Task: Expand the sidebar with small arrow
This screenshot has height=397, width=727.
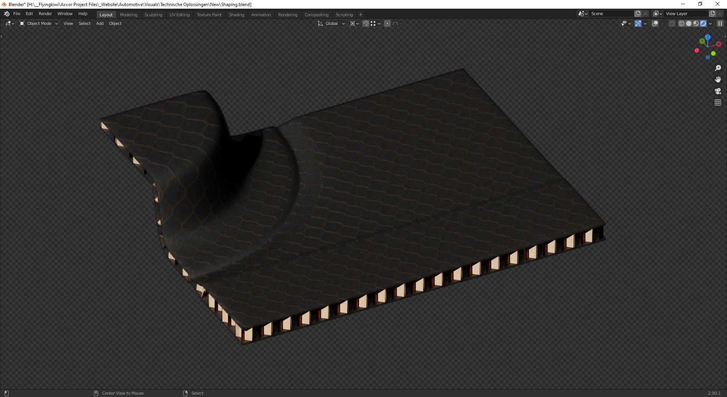Action: (725, 36)
